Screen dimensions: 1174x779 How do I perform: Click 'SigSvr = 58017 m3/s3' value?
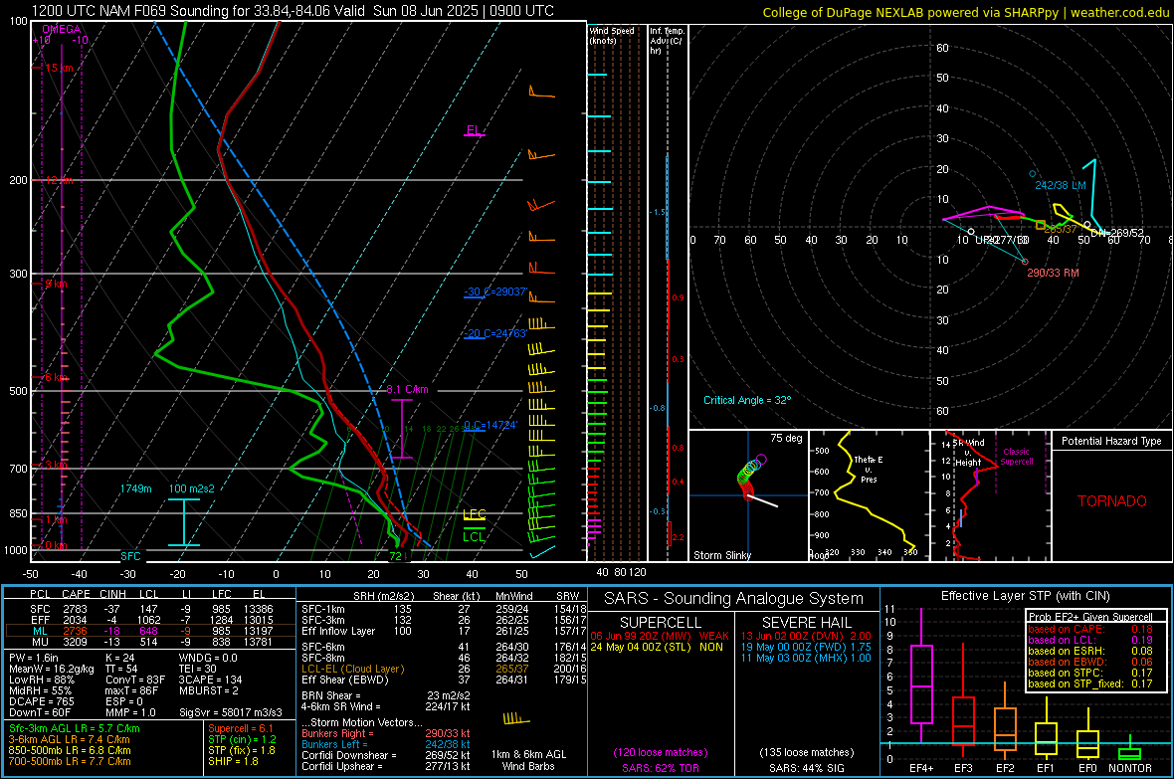coord(231,713)
